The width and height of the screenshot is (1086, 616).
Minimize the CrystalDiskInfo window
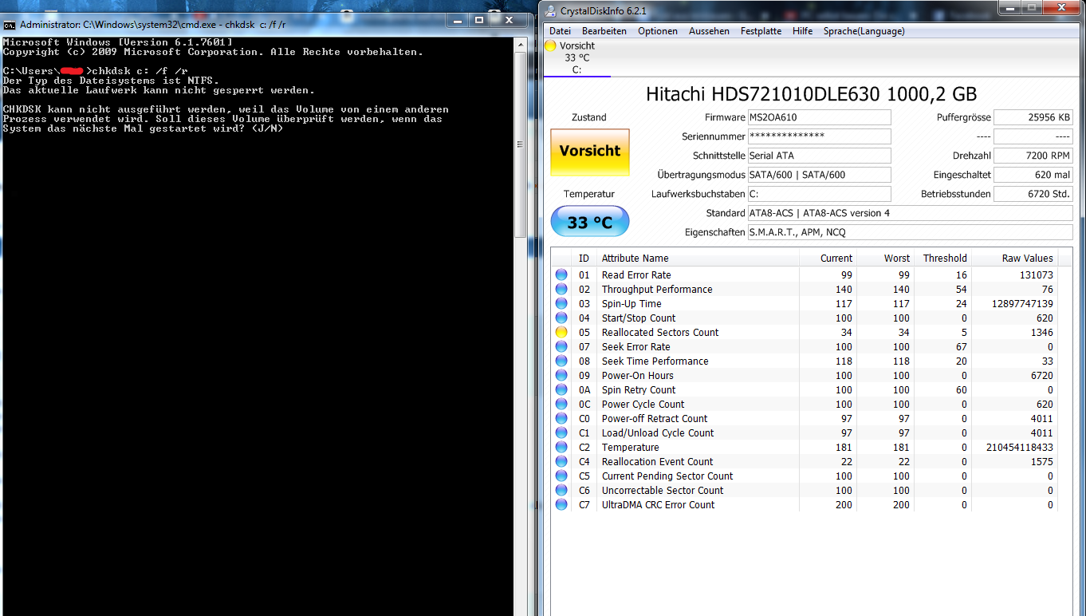point(1010,8)
